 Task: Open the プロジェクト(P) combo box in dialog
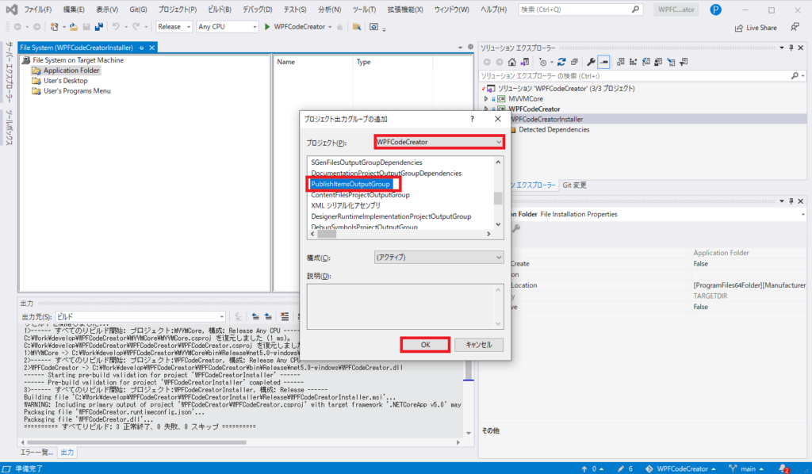tap(439, 142)
